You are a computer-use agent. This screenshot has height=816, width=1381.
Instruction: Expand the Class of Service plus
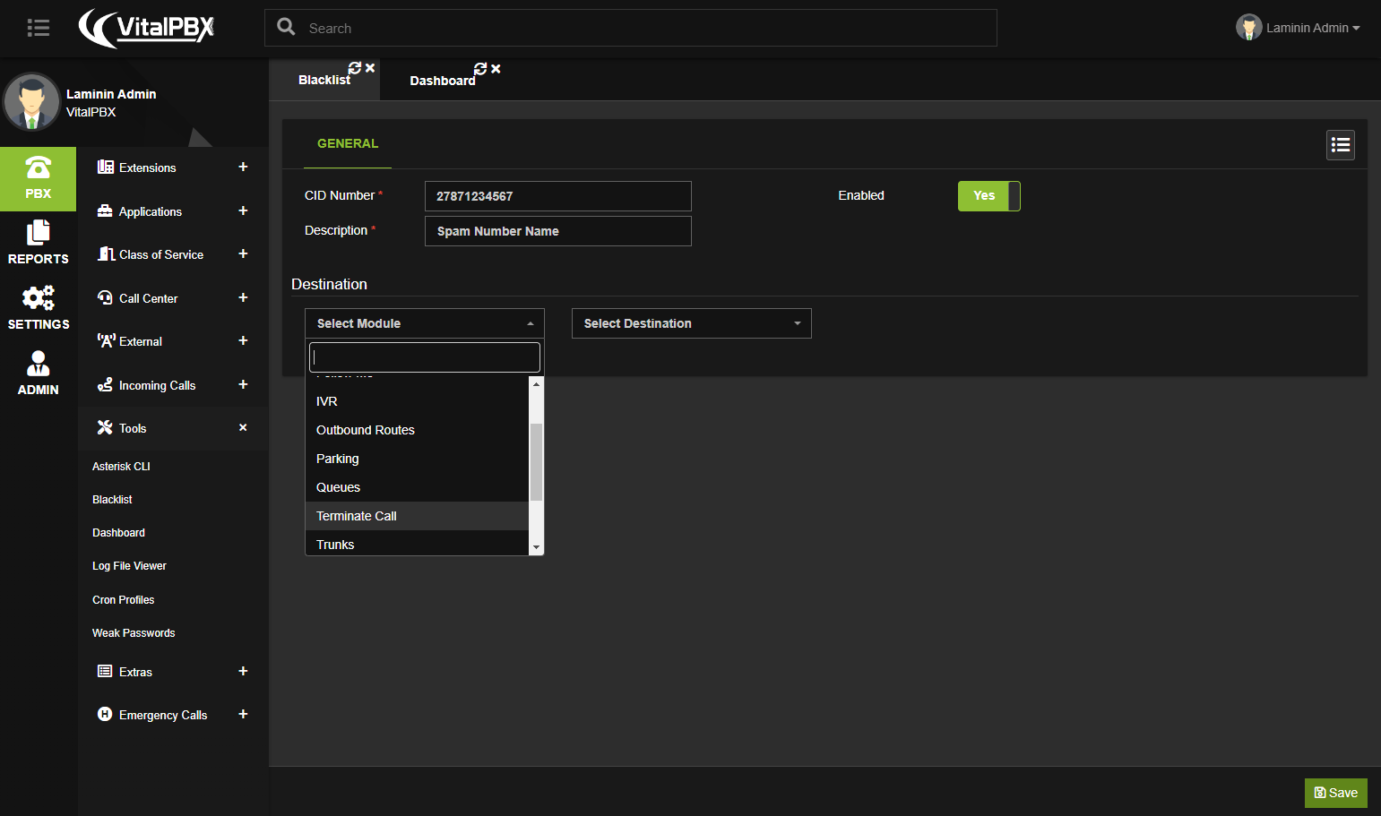pyautogui.click(x=243, y=254)
